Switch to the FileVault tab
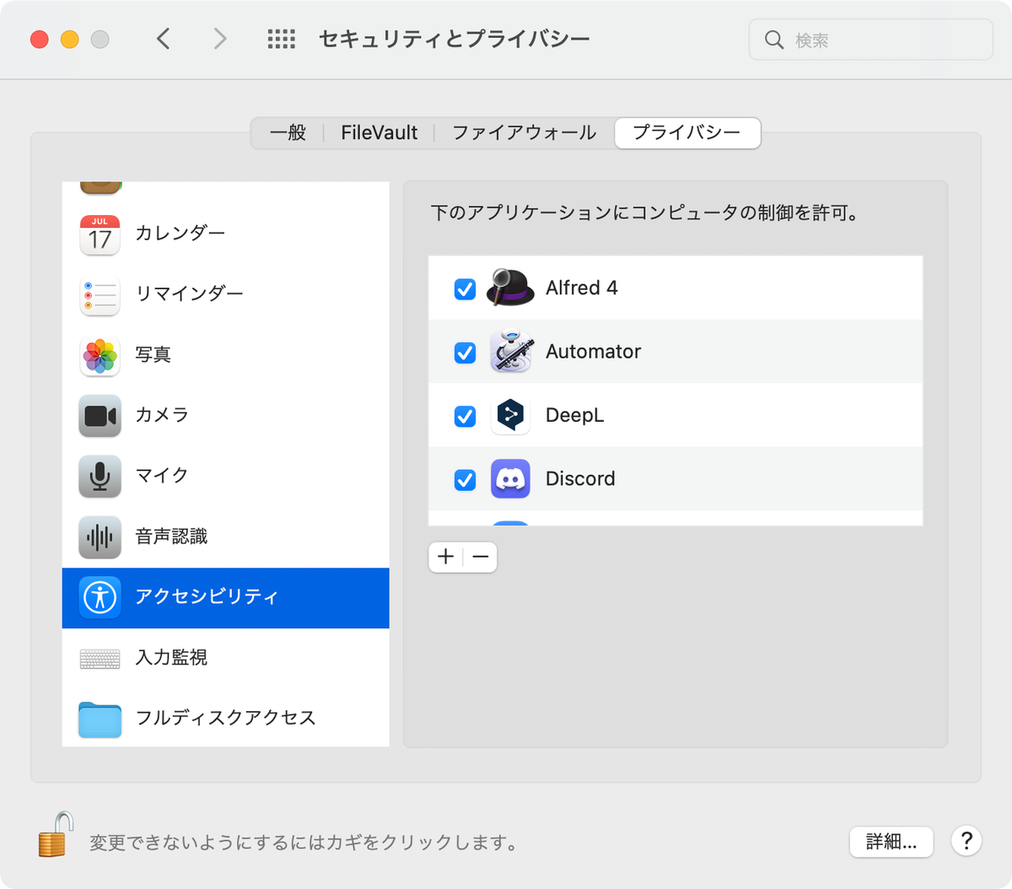This screenshot has width=1012, height=889. [x=378, y=132]
